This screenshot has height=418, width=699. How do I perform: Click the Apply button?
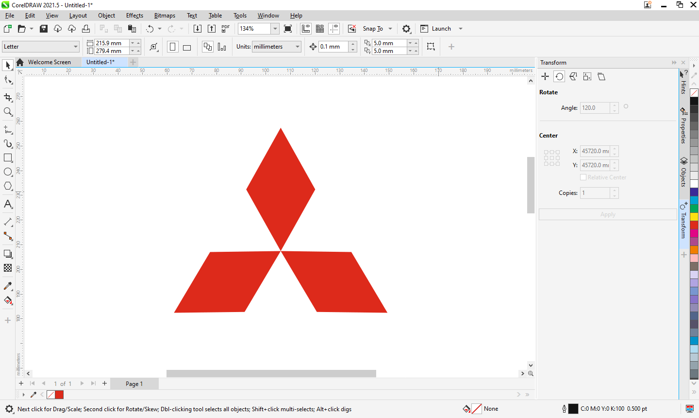click(608, 214)
